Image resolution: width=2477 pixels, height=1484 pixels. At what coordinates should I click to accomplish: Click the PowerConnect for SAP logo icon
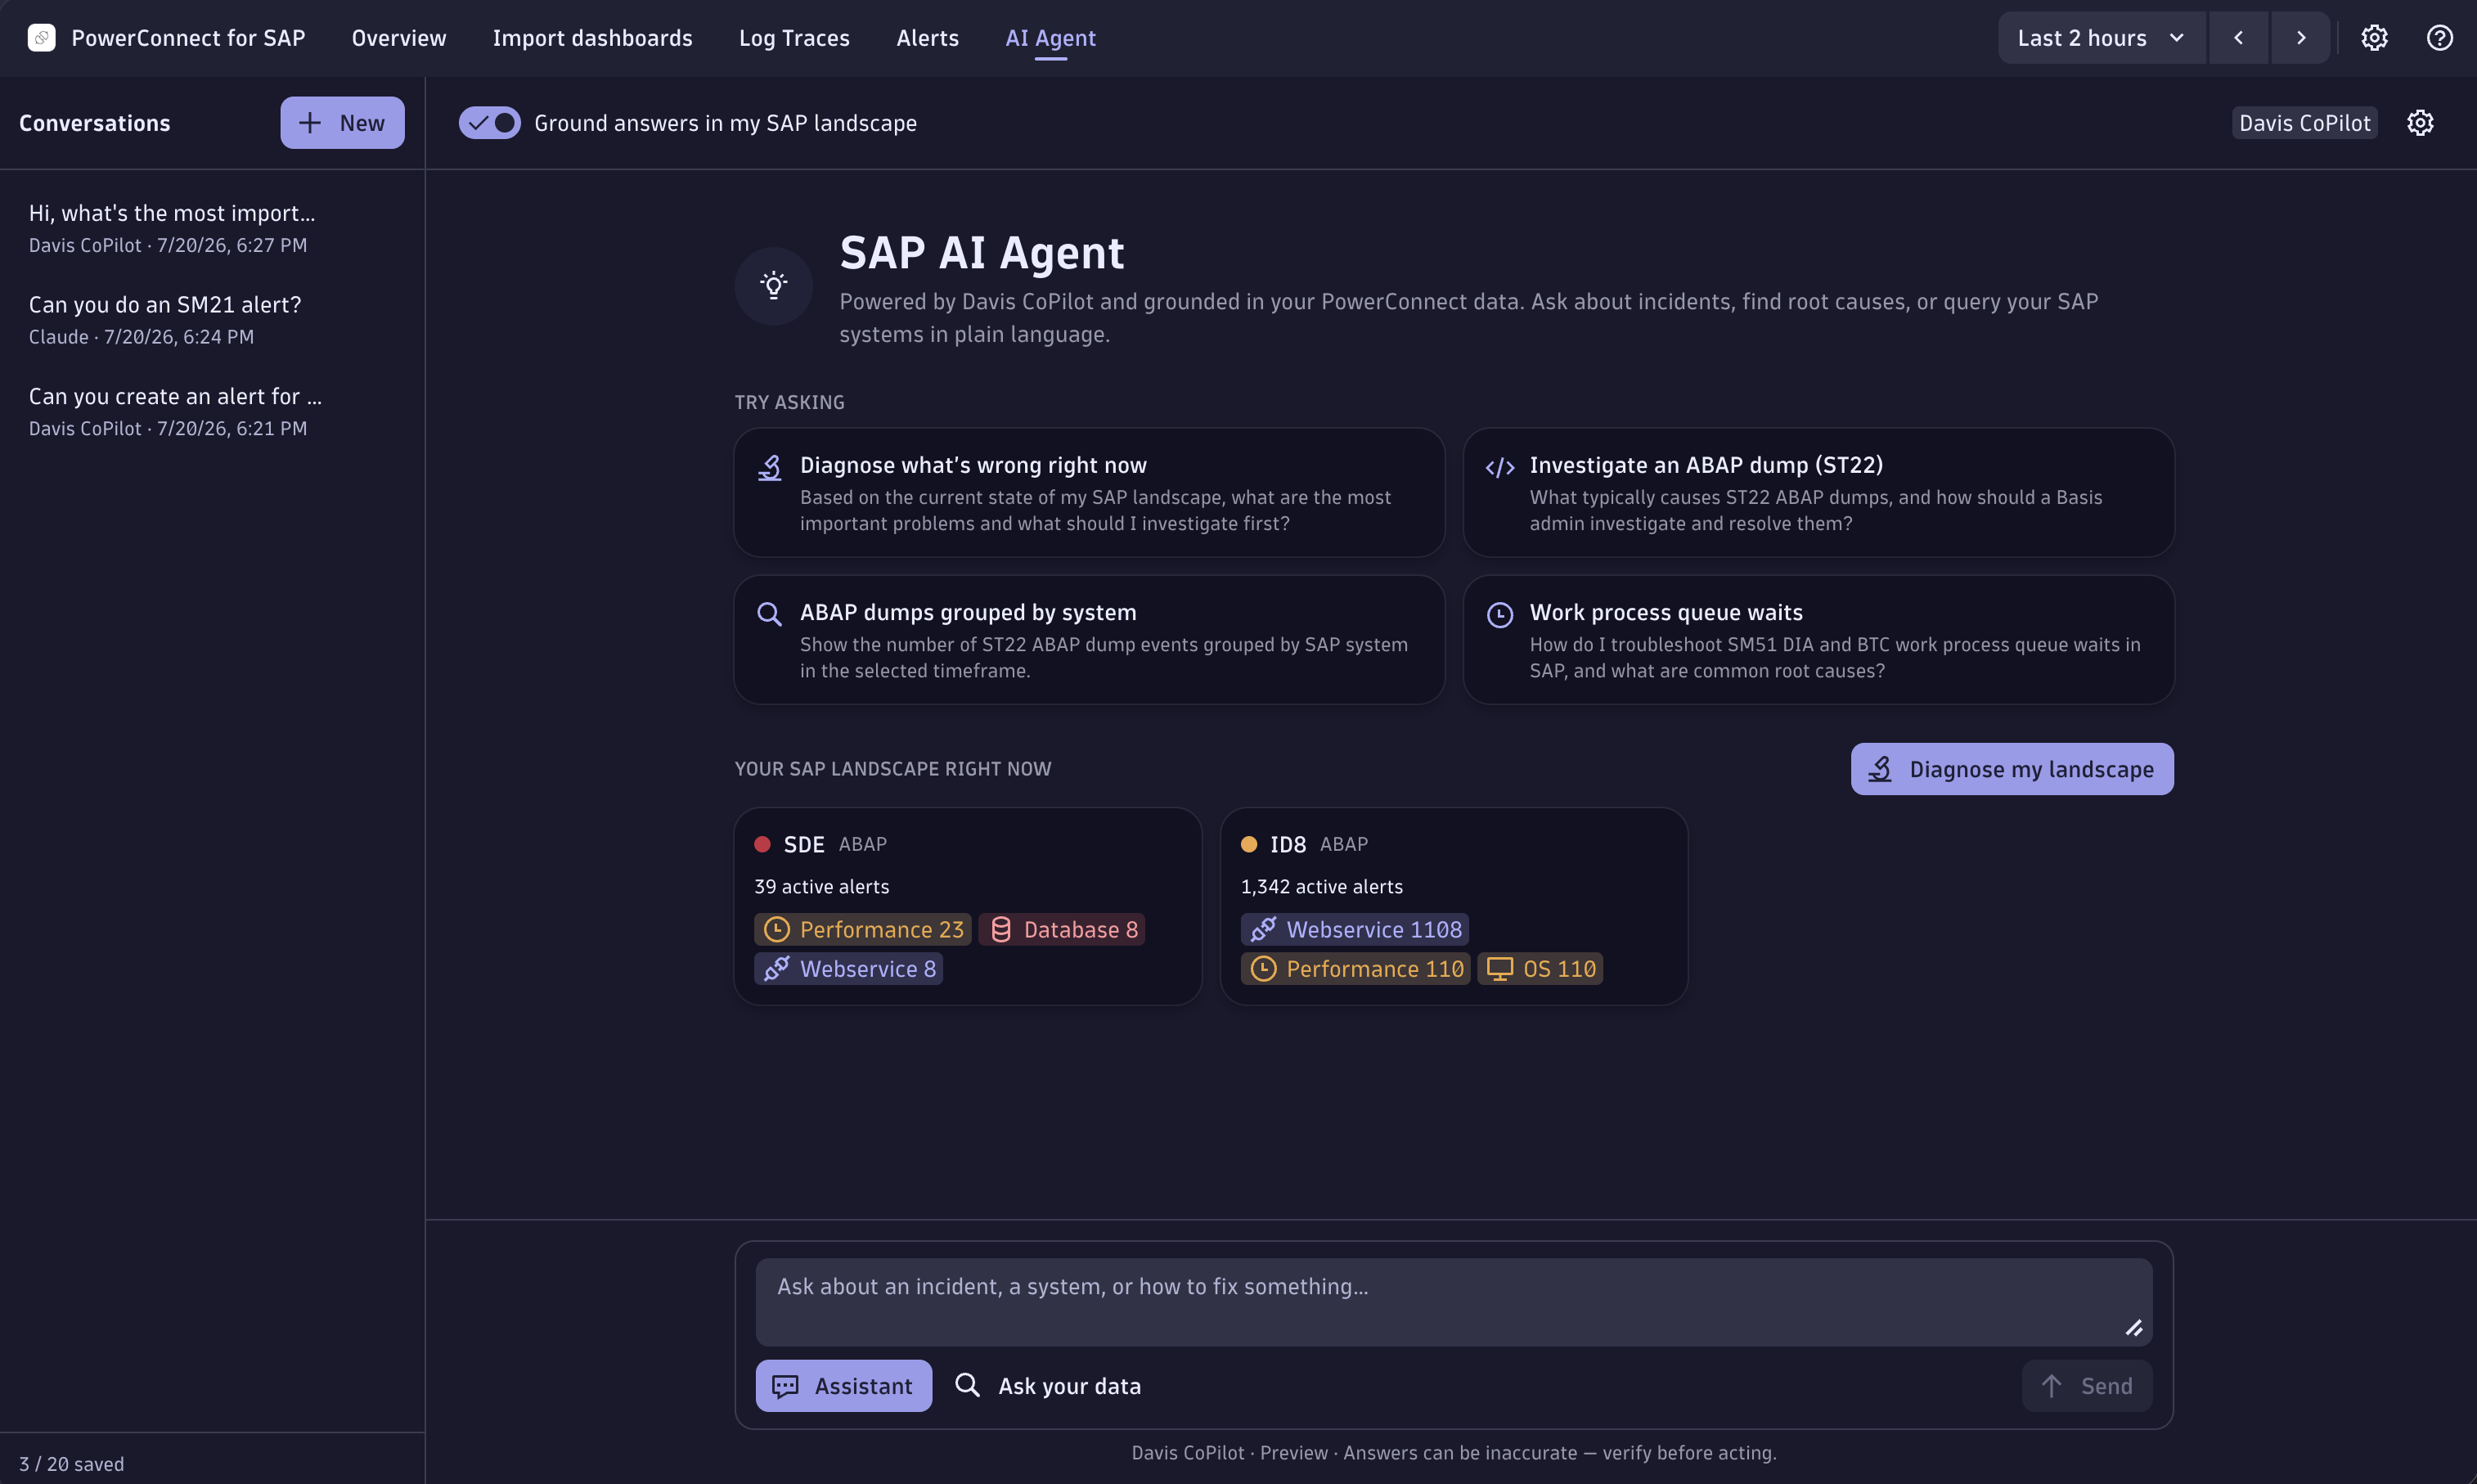tap(41, 38)
